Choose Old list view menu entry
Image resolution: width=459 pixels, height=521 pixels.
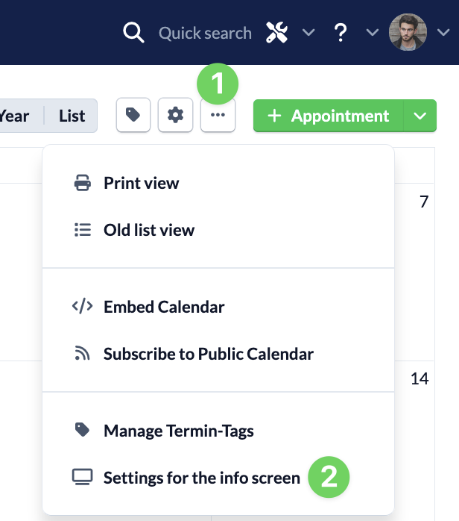tap(148, 230)
